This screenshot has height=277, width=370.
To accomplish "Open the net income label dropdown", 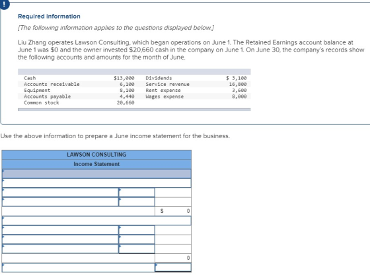I will coord(79,267).
